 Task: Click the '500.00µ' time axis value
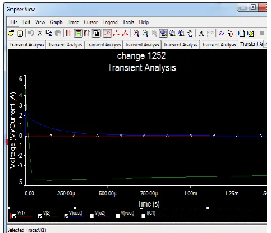(x=108, y=193)
